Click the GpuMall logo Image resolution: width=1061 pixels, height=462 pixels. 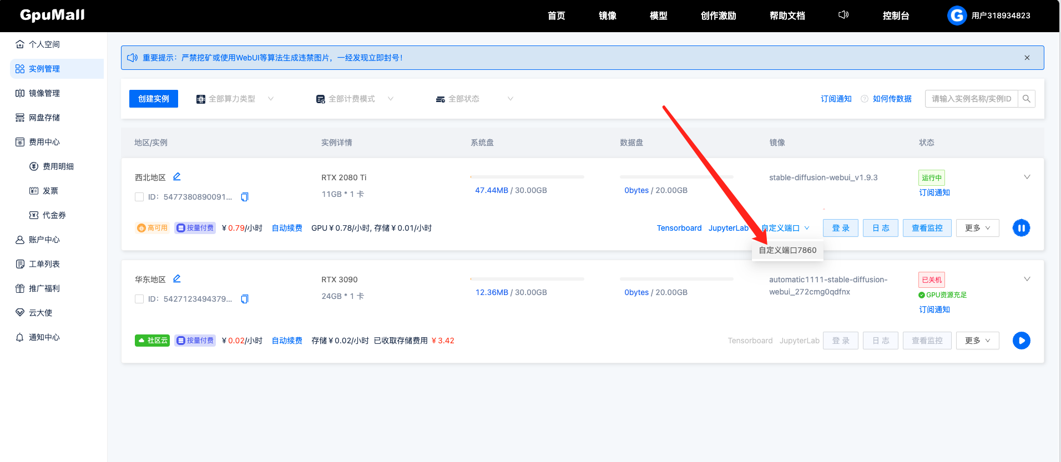(52, 15)
